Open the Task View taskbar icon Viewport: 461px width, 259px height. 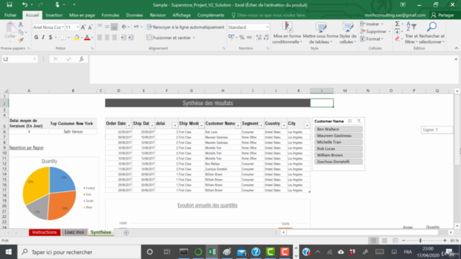tap(166, 252)
